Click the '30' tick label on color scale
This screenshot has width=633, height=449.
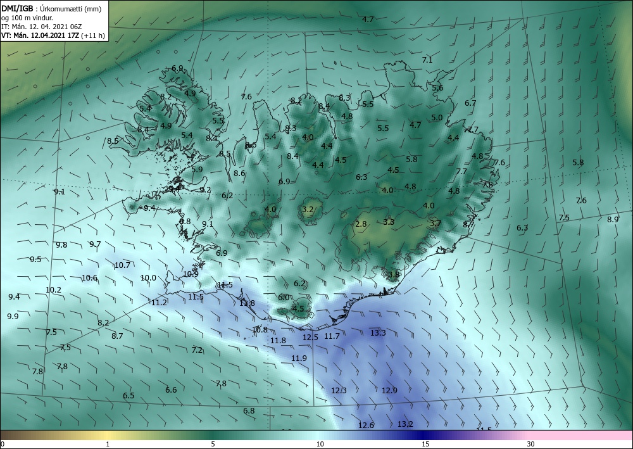(531, 445)
